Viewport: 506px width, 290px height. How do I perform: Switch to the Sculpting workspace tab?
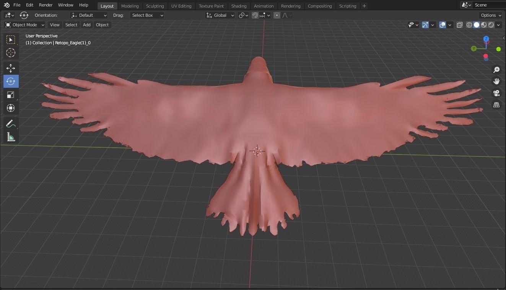click(x=155, y=6)
